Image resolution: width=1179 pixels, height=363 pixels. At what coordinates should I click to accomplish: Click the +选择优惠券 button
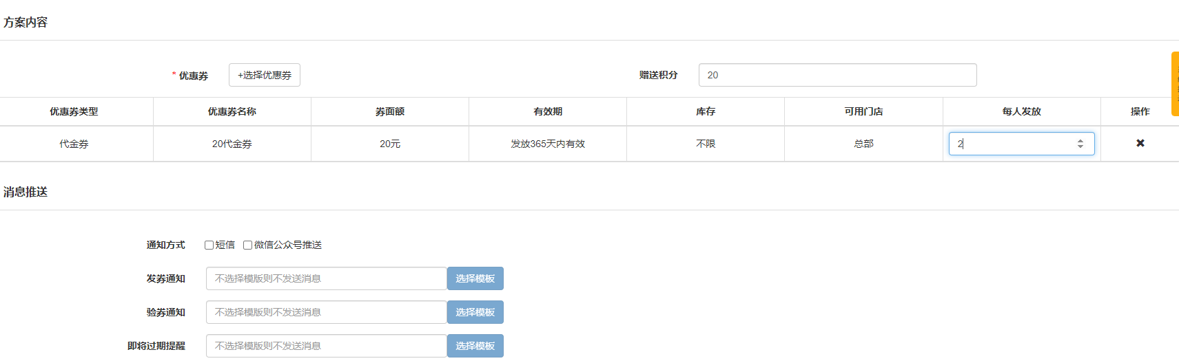pyautogui.click(x=264, y=75)
